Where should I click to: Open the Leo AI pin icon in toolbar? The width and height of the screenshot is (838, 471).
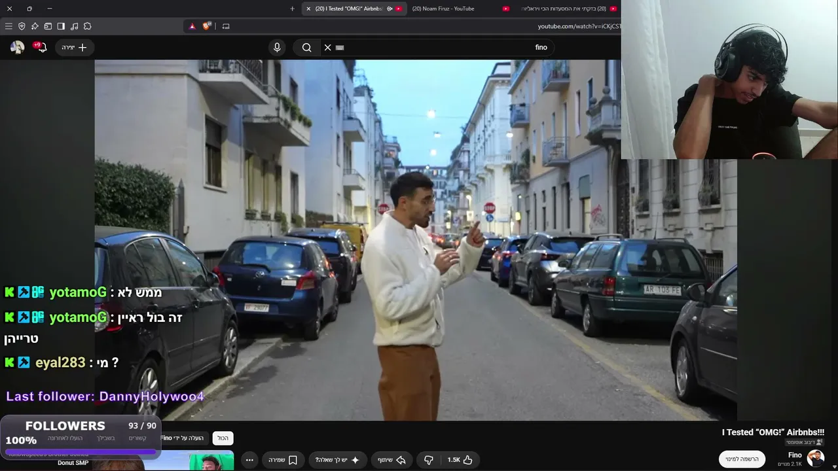tap(35, 26)
